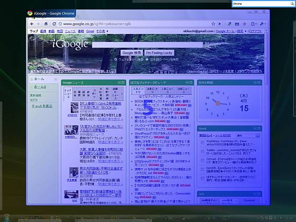
Task: Maximize the Gmail gadget
Action: (259, 128)
